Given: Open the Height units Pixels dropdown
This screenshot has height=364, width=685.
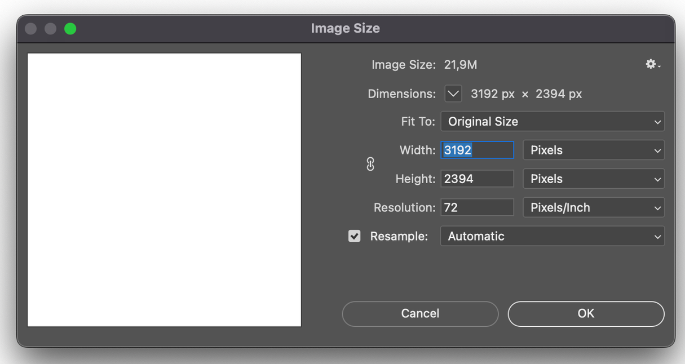Looking at the screenshot, I should [594, 179].
